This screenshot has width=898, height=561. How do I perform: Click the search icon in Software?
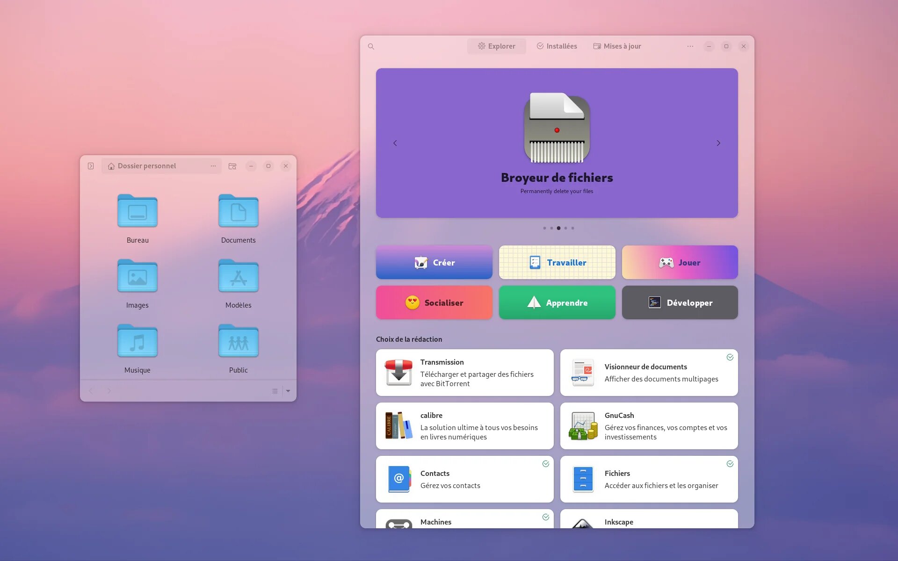pyautogui.click(x=371, y=46)
